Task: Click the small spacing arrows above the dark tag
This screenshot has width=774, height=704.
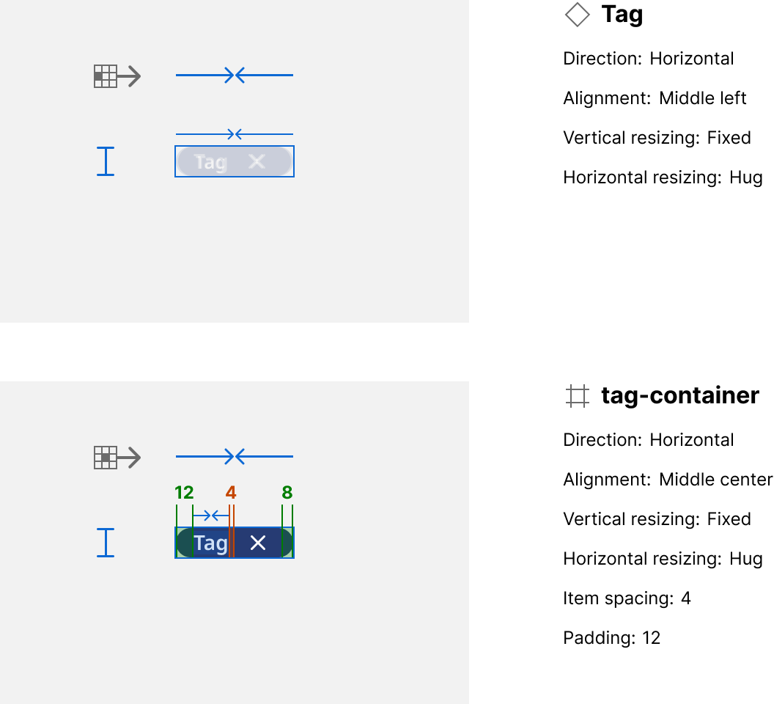Action: tap(211, 515)
